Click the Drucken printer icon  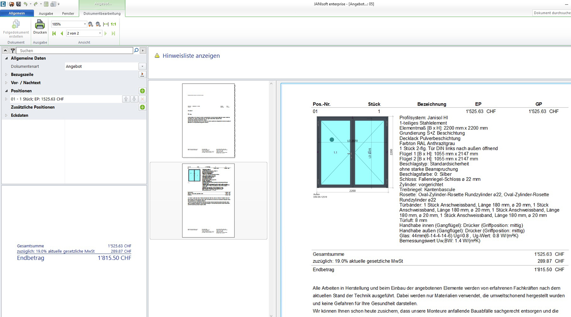[40, 25]
